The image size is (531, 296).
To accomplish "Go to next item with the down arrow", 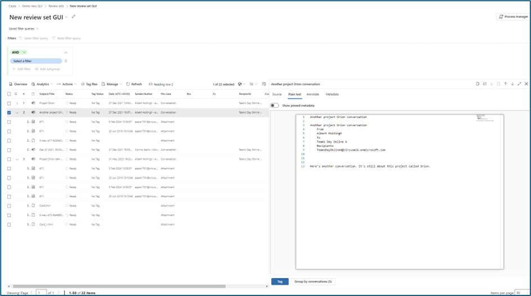I will [x=512, y=84].
